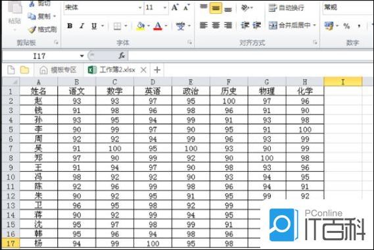Increase indent
This screenshot has width=374, height=250.
[256, 25]
